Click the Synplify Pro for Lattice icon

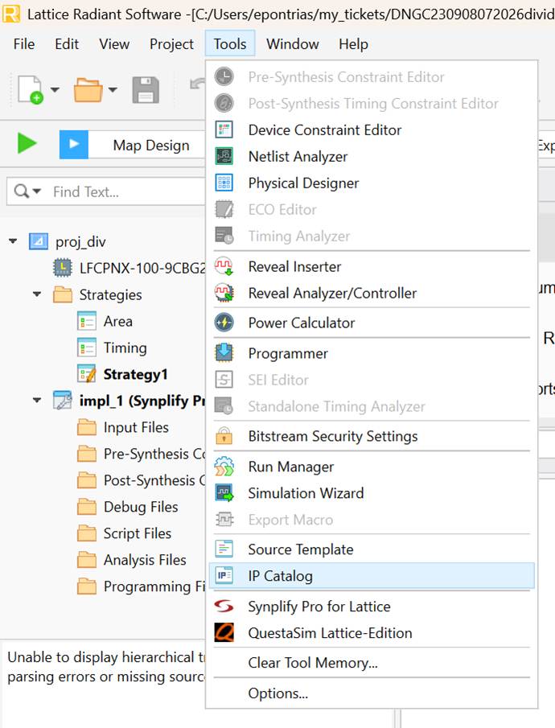(224, 606)
